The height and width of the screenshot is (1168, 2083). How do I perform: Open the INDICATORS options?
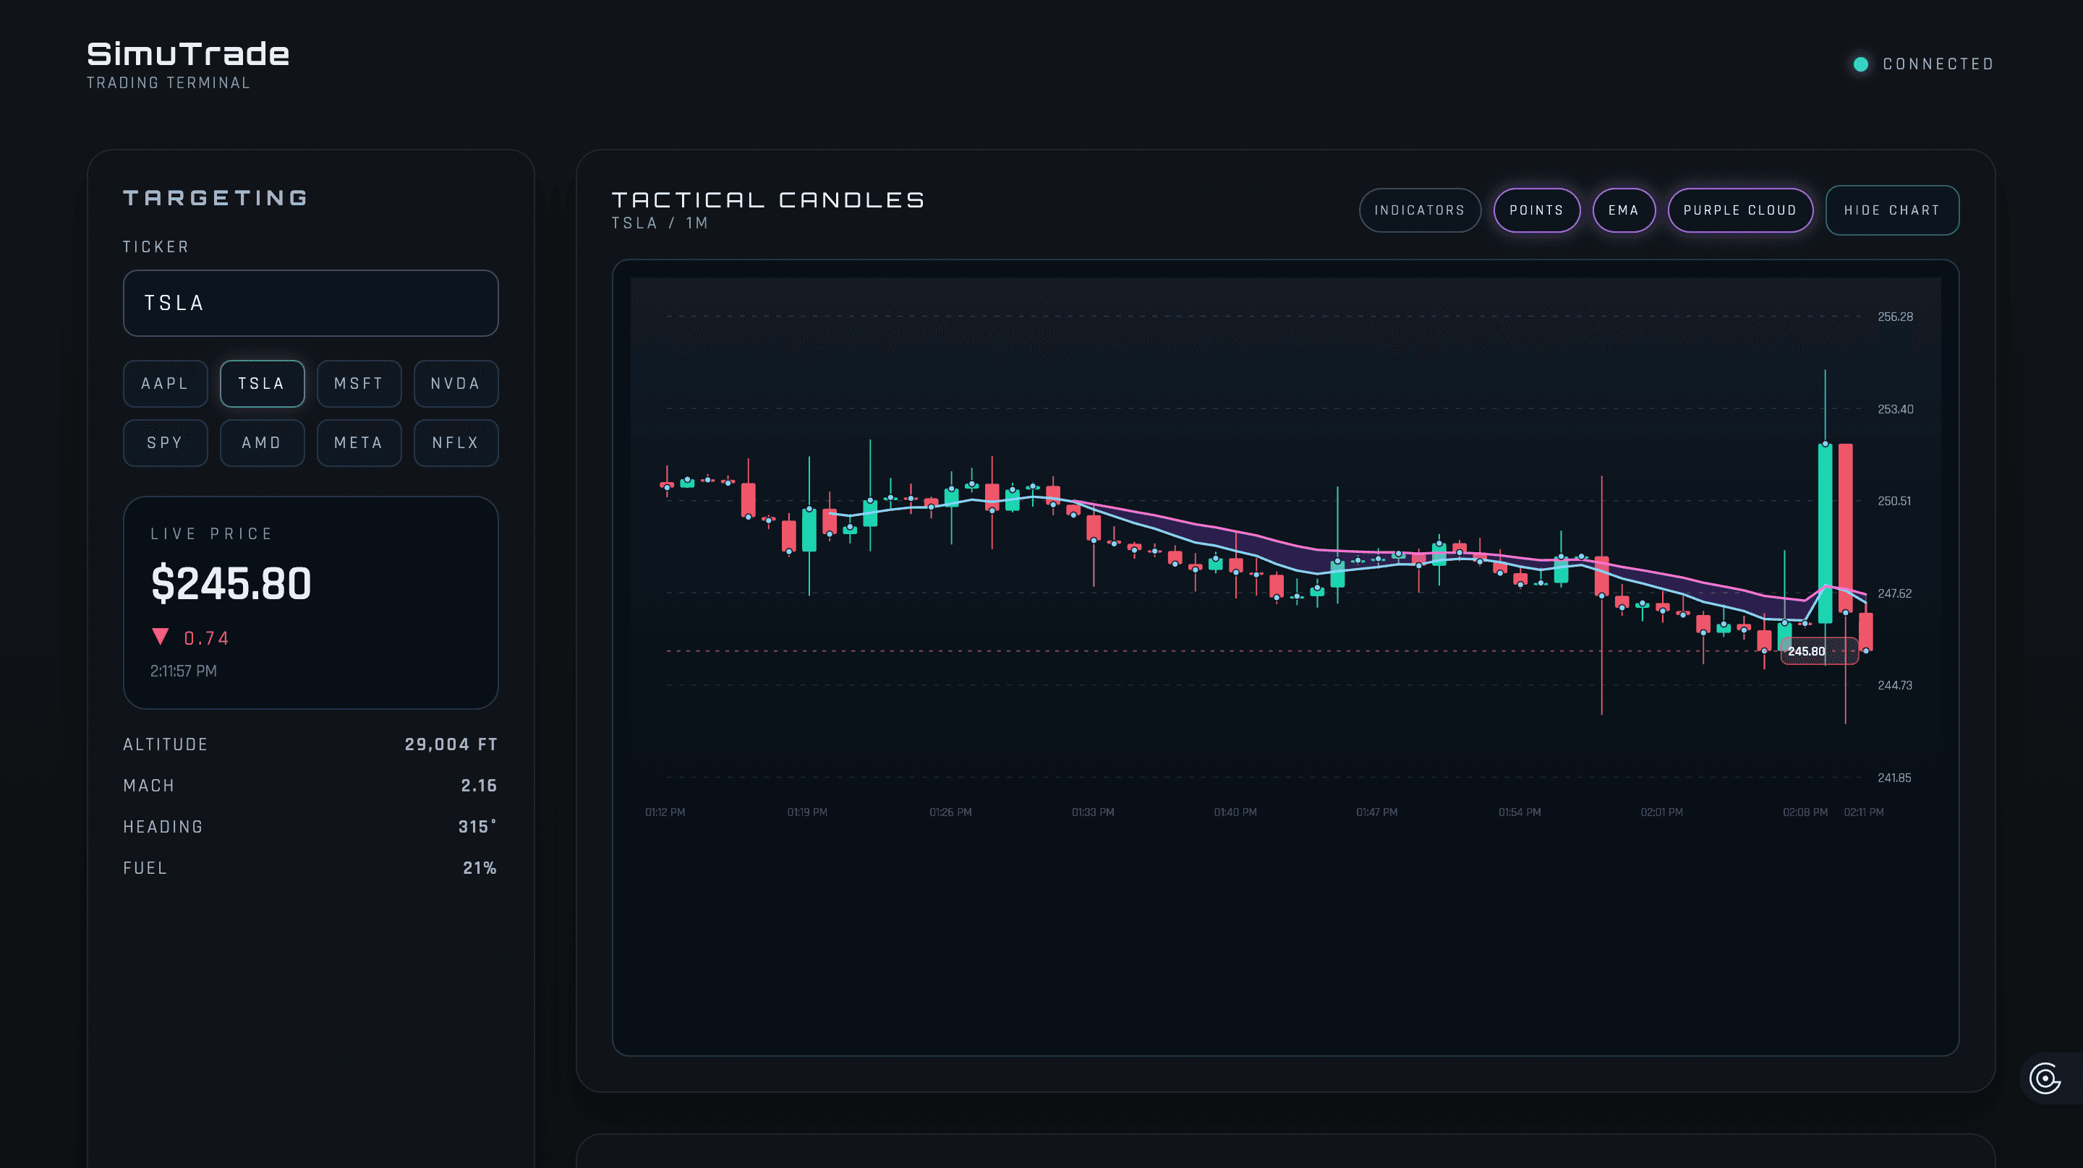point(1420,210)
